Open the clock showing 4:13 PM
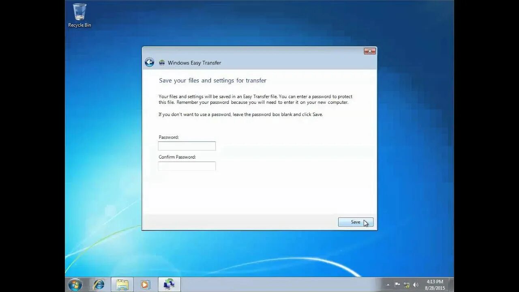This screenshot has width=519, height=292. (x=435, y=285)
